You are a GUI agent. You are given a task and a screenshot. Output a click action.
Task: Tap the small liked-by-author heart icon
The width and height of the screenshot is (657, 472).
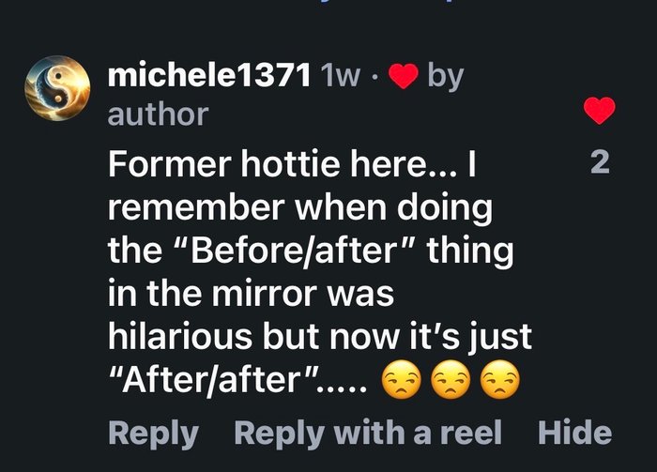pyautogui.click(x=403, y=76)
